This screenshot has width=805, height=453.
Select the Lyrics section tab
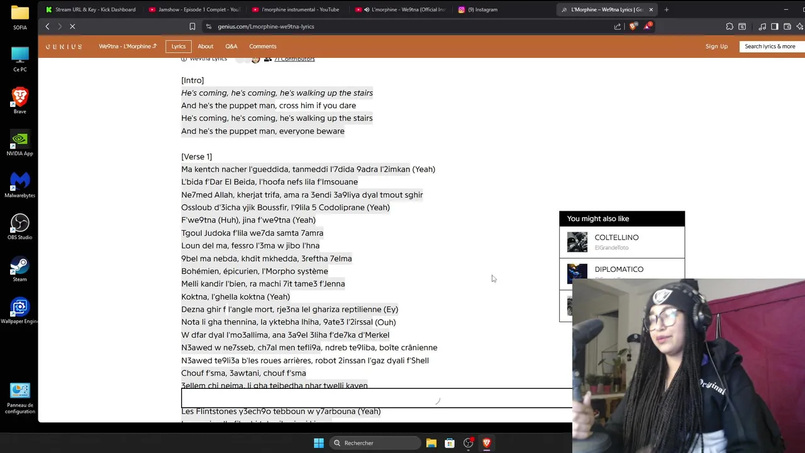pos(179,46)
